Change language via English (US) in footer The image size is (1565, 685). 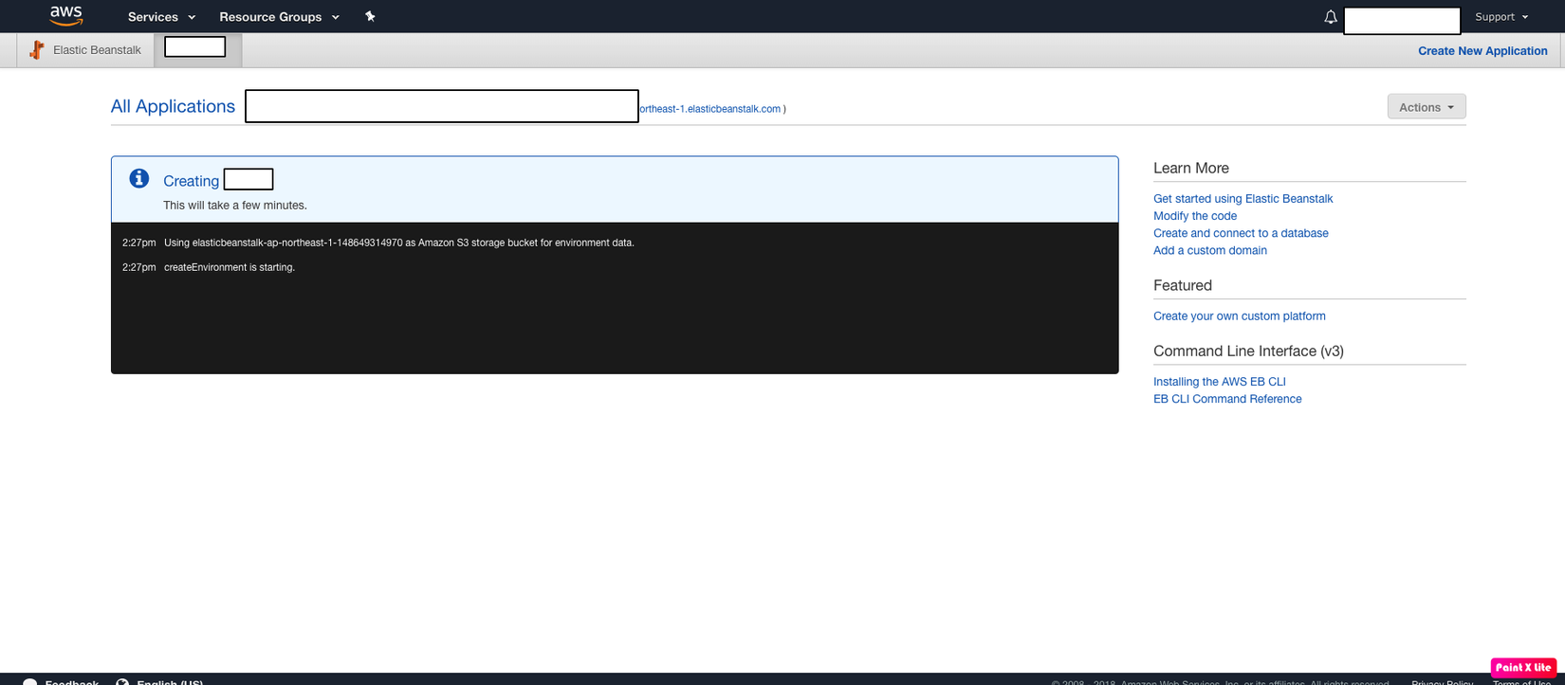pyautogui.click(x=159, y=681)
